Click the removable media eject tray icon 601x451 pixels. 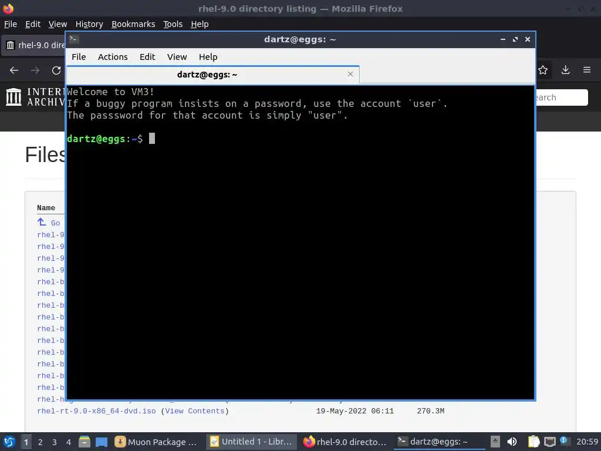pyautogui.click(x=495, y=442)
